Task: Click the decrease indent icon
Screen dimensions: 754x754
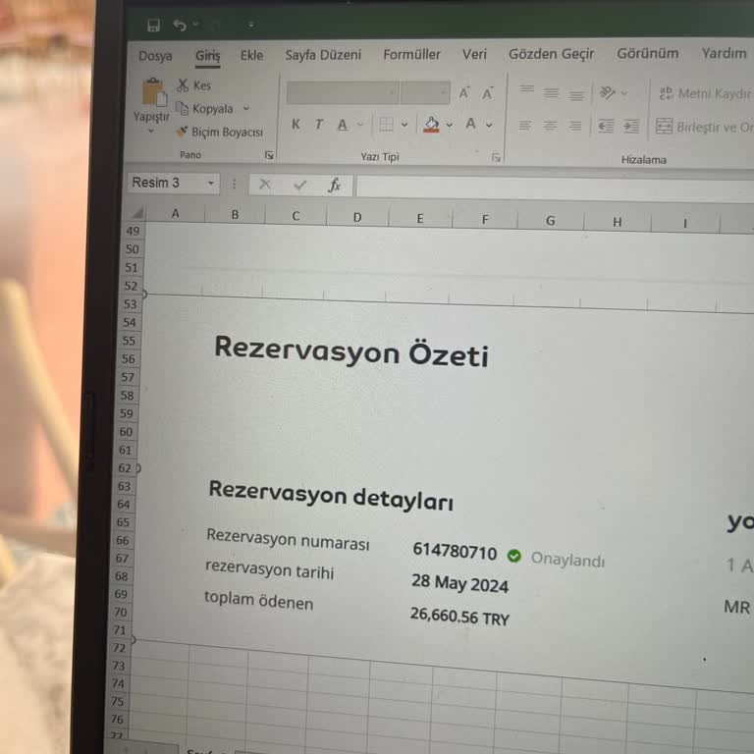Action: coord(606,126)
